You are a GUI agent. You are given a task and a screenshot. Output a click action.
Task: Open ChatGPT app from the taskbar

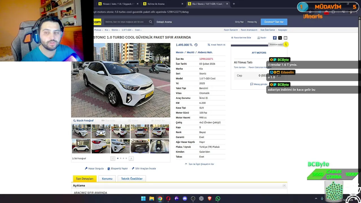tap(201, 198)
